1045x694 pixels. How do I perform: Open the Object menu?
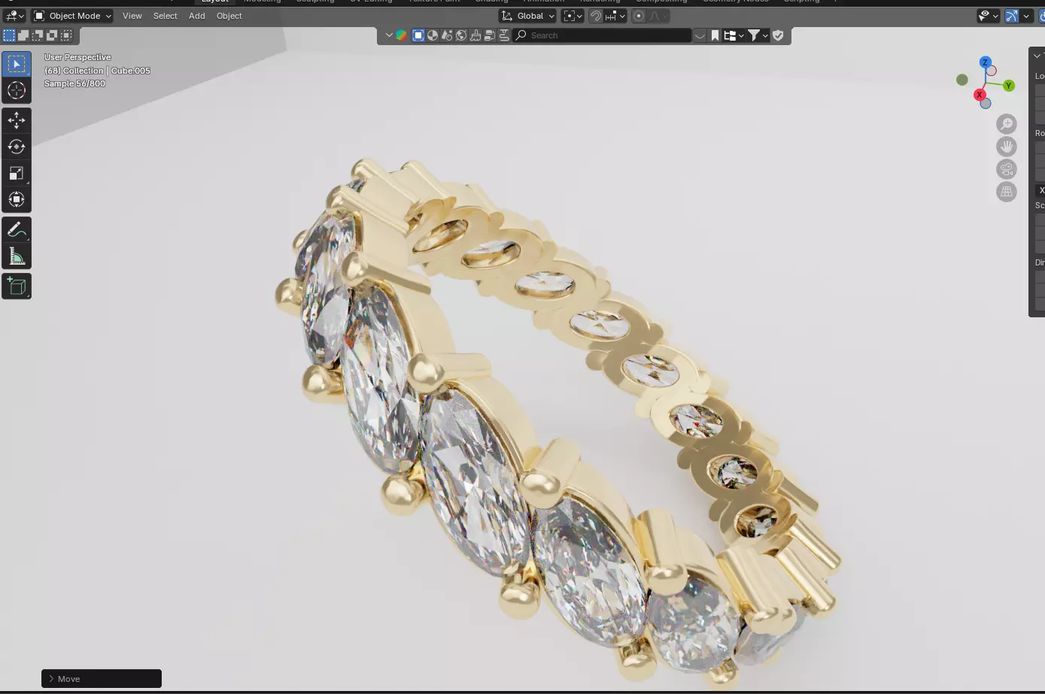pyautogui.click(x=229, y=16)
